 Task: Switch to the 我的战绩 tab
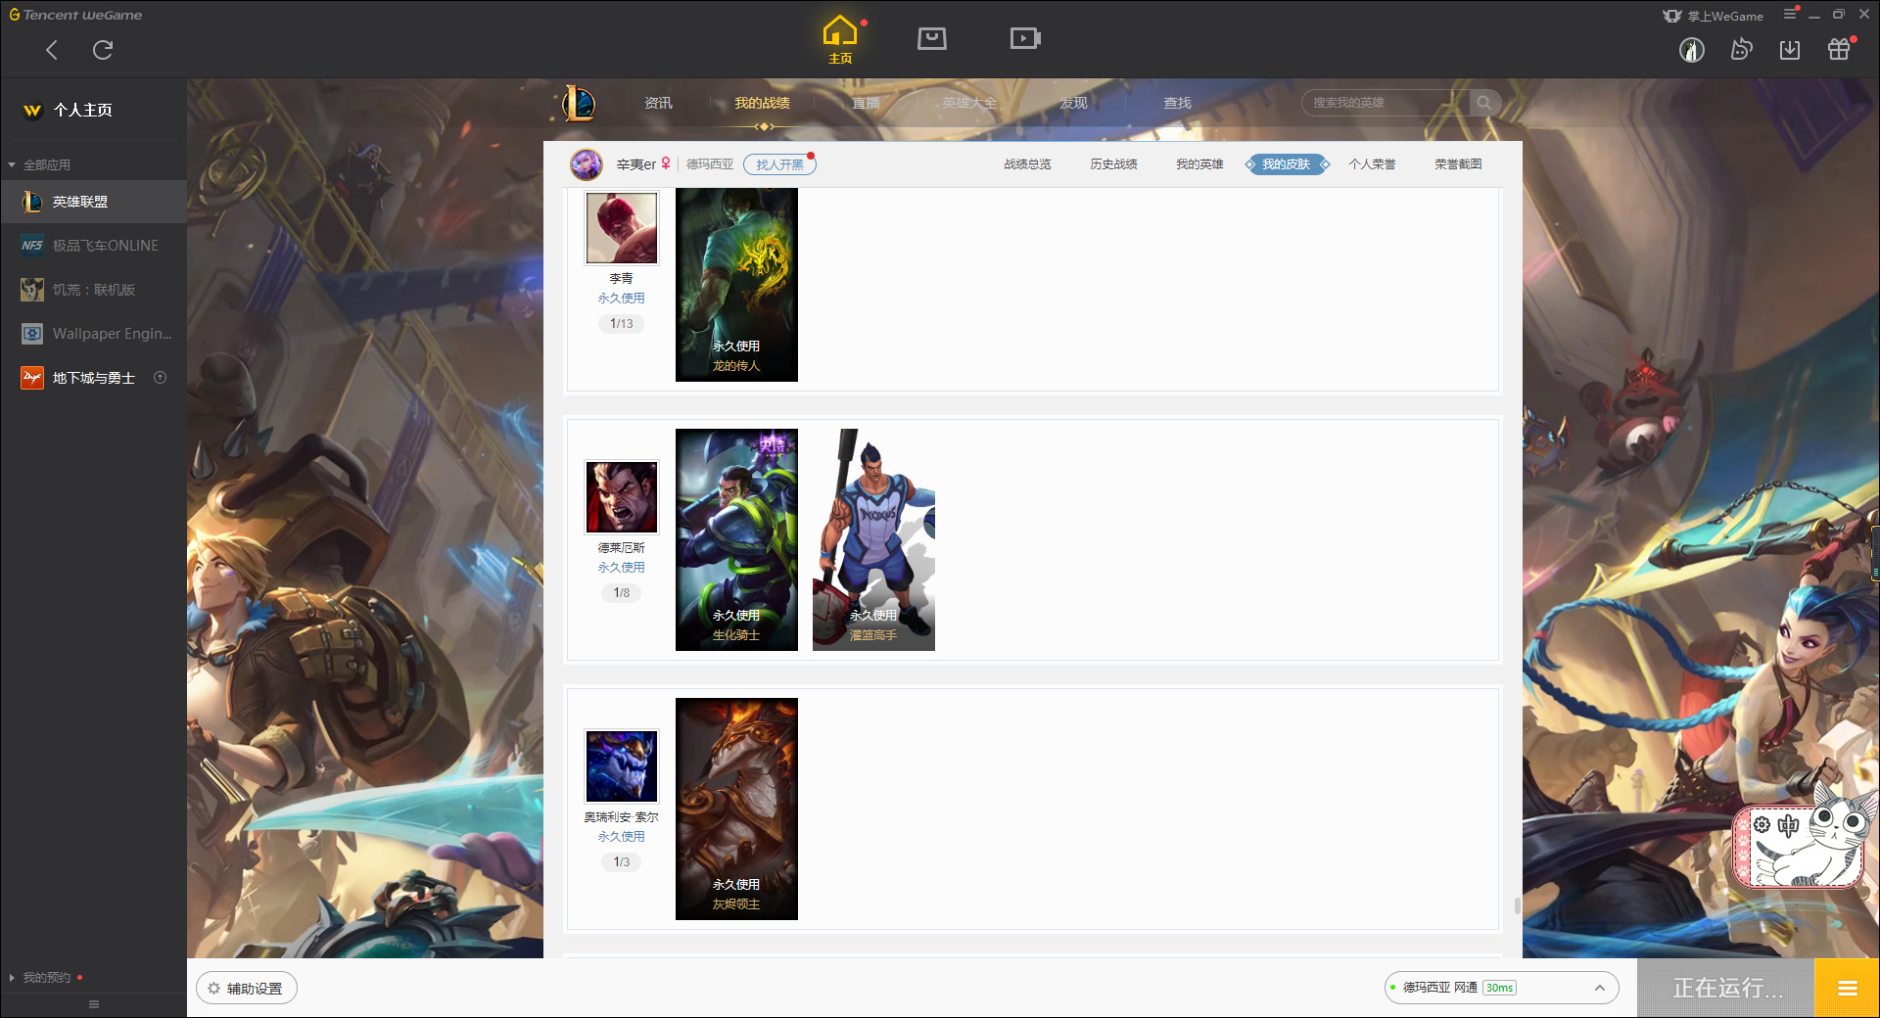[762, 103]
